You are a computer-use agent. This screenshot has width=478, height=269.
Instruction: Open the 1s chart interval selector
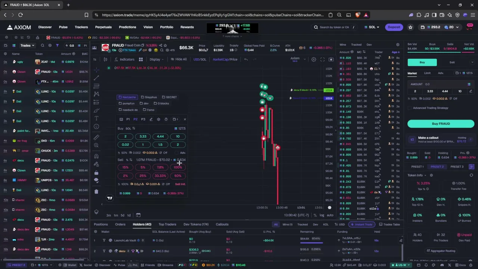coord(95,59)
